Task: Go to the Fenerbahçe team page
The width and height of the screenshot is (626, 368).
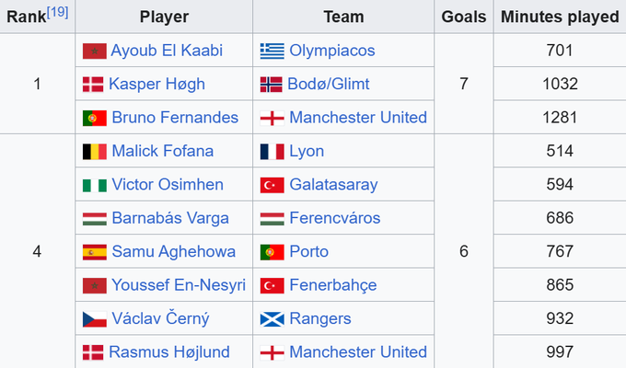Action: coord(333,285)
